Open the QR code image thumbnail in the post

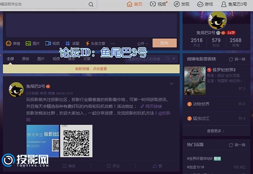(x=76, y=141)
